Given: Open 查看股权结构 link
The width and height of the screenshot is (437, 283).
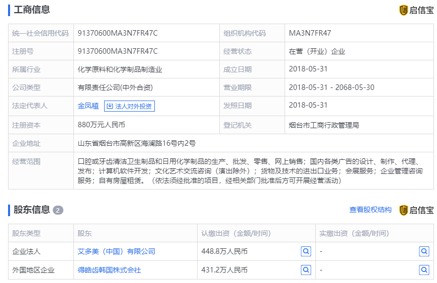Looking at the screenshot, I should tap(371, 210).
